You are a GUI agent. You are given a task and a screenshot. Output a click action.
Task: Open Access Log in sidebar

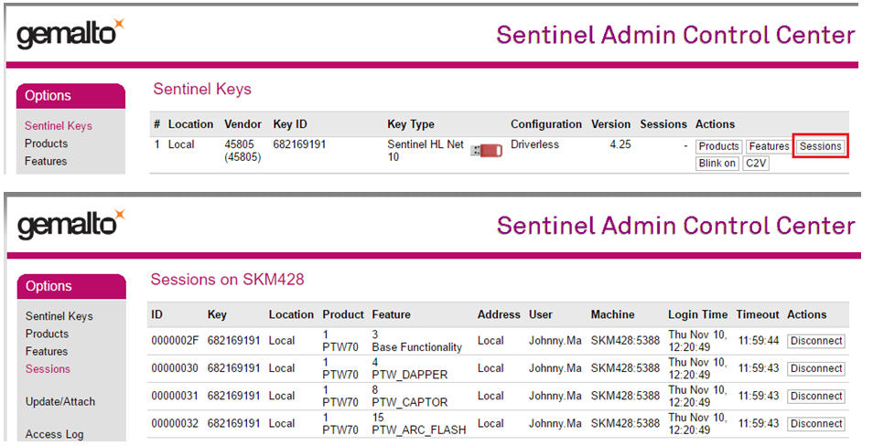point(55,434)
